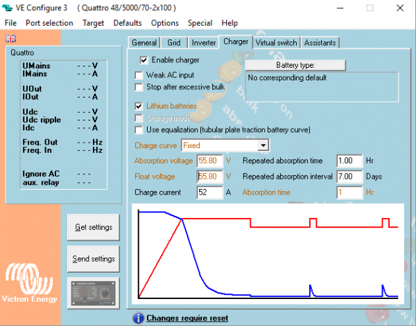This screenshot has width=416, height=326.
Task: Open the Virtual switch tab
Action: click(x=276, y=43)
